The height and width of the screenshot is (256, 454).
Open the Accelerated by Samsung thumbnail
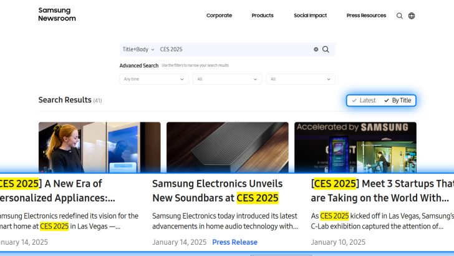(355, 147)
